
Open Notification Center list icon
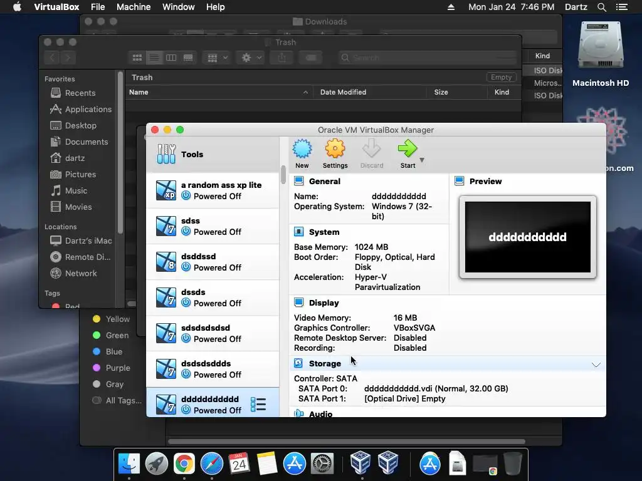pos(621,7)
